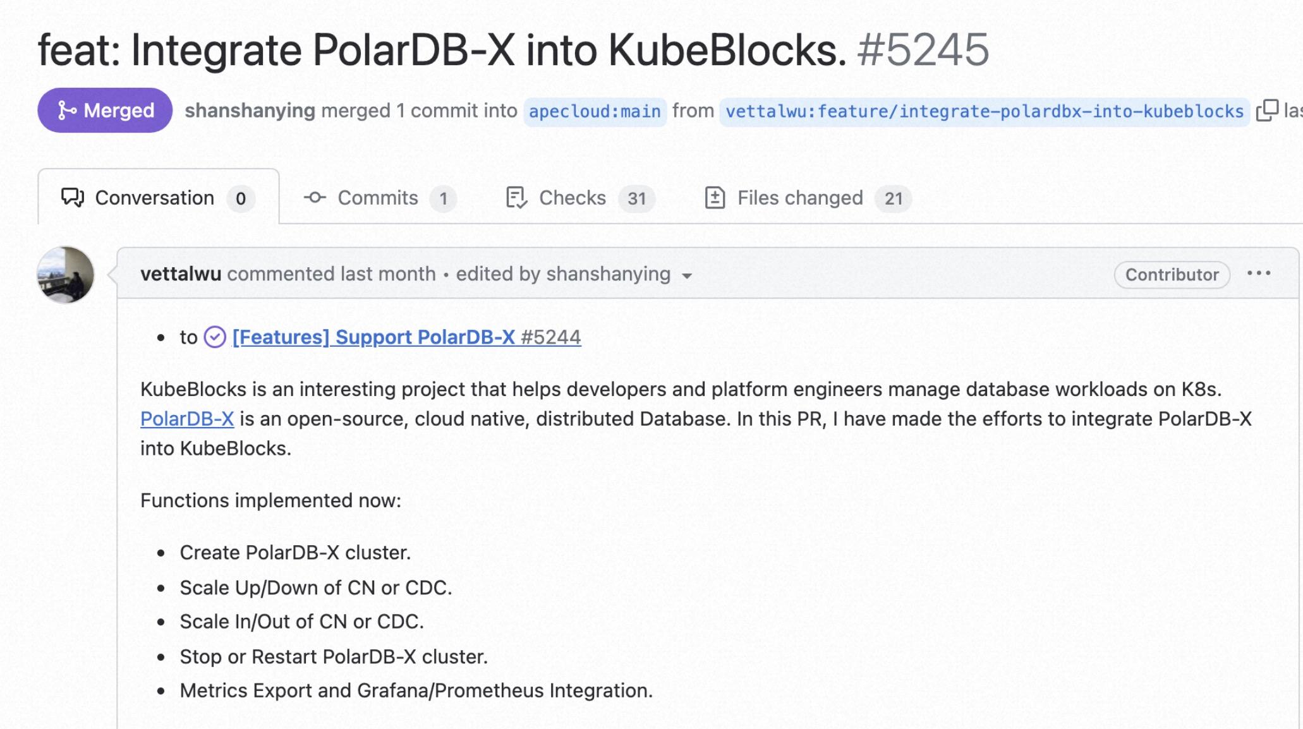Click the Merged status badge
Image resolution: width=1303 pixels, height=729 pixels.
[105, 111]
